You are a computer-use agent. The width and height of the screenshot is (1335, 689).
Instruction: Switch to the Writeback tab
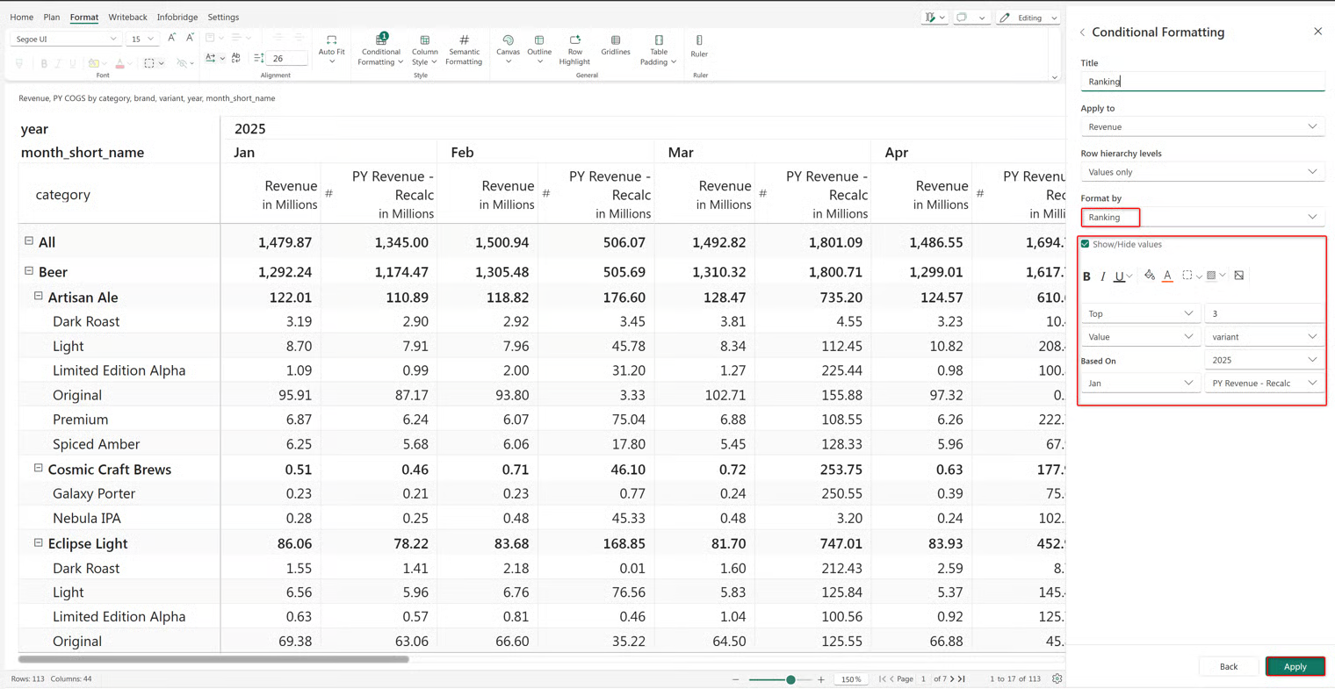127,17
